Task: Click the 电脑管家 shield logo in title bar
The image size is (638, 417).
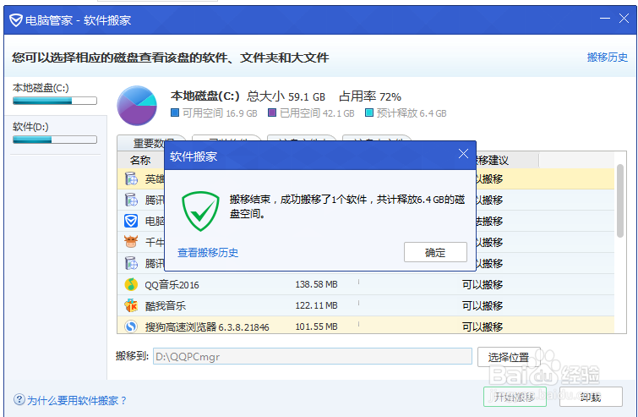Action: 16,20
